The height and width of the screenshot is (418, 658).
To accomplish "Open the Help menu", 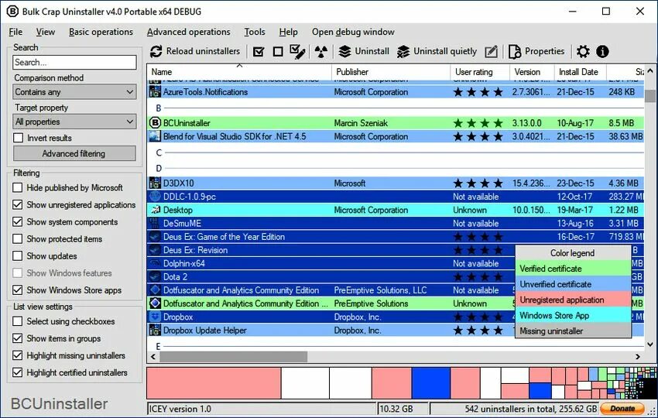I will click(x=288, y=32).
